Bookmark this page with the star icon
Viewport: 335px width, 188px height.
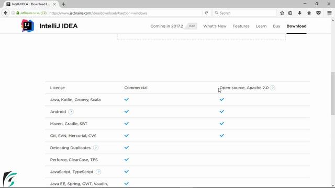[x=282, y=13]
